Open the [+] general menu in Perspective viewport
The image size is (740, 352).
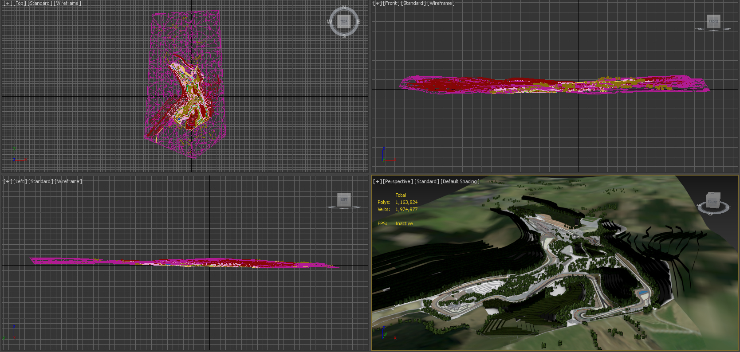pyautogui.click(x=377, y=181)
